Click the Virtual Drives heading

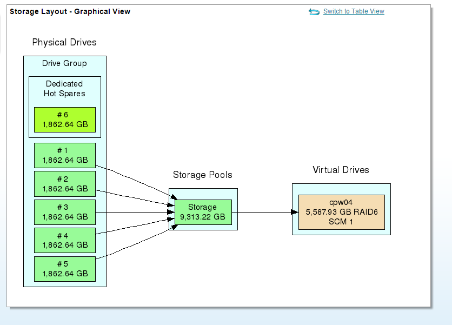pos(341,170)
